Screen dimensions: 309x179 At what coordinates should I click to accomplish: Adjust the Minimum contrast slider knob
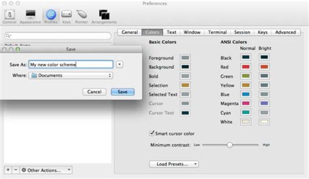click(230, 145)
